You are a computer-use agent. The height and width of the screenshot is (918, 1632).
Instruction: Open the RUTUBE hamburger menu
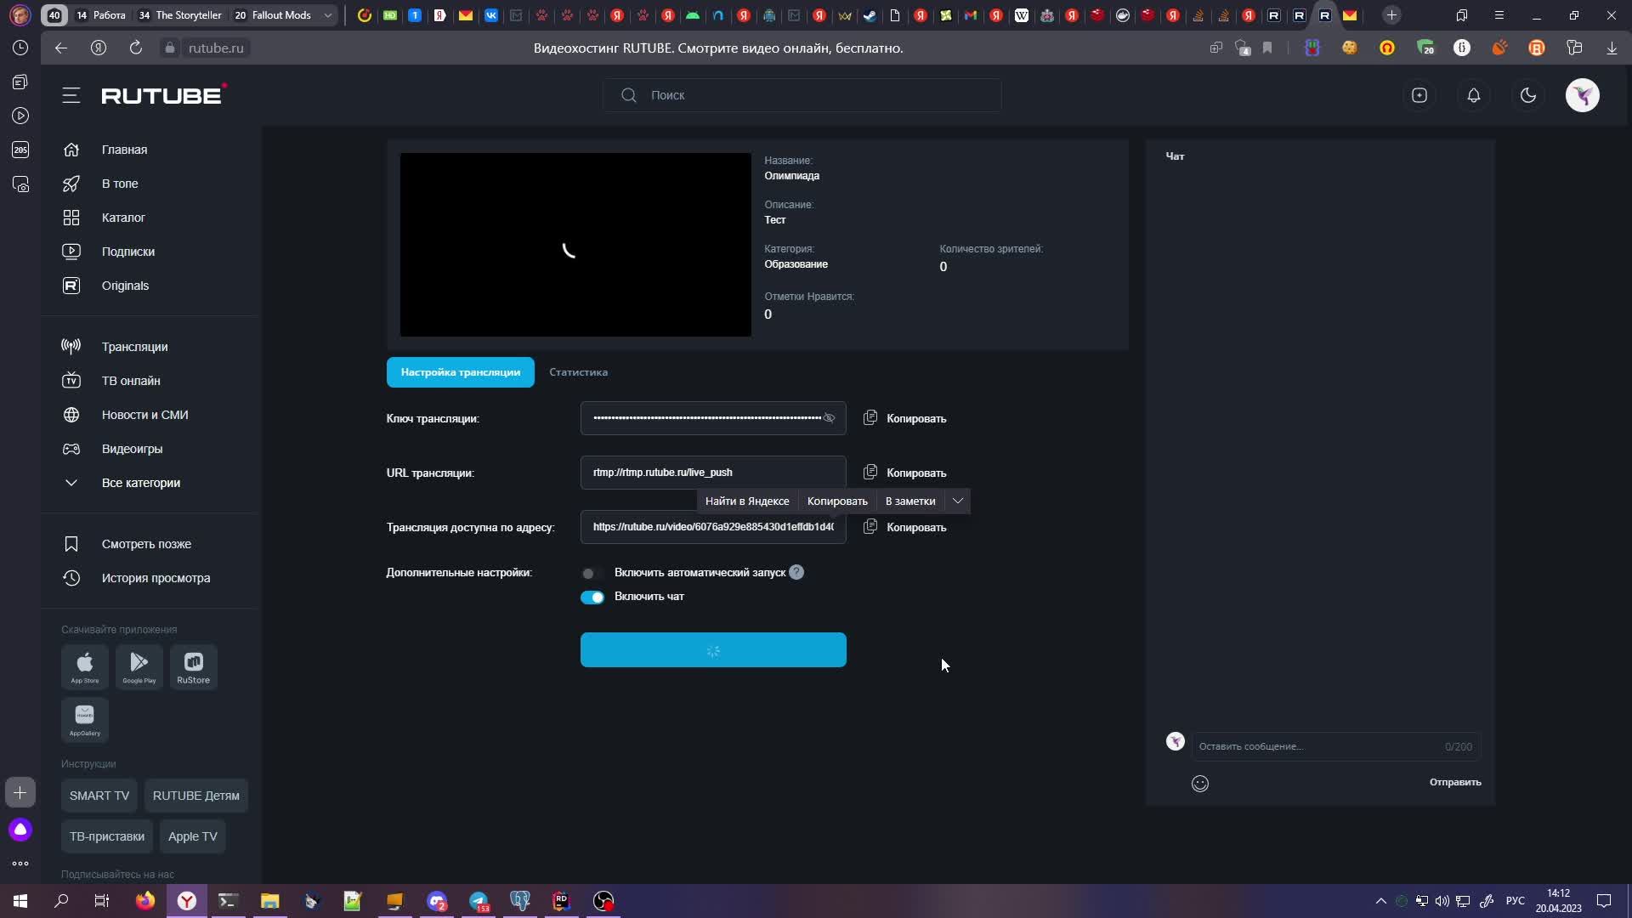click(71, 95)
